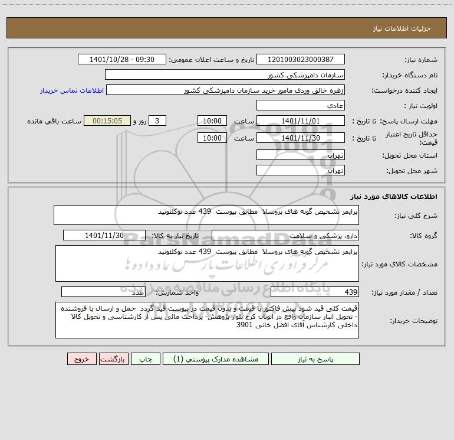Click the unit of measure field عدد

click(103, 292)
